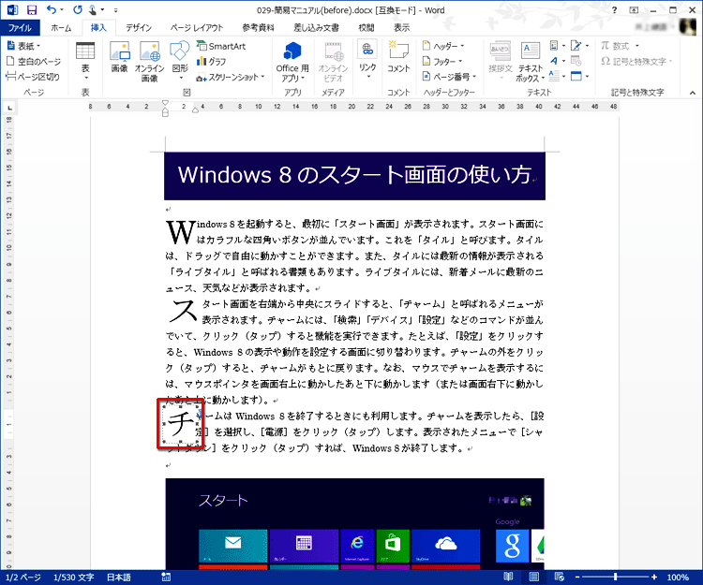Insert date and time icon

pyautogui.click(x=576, y=61)
